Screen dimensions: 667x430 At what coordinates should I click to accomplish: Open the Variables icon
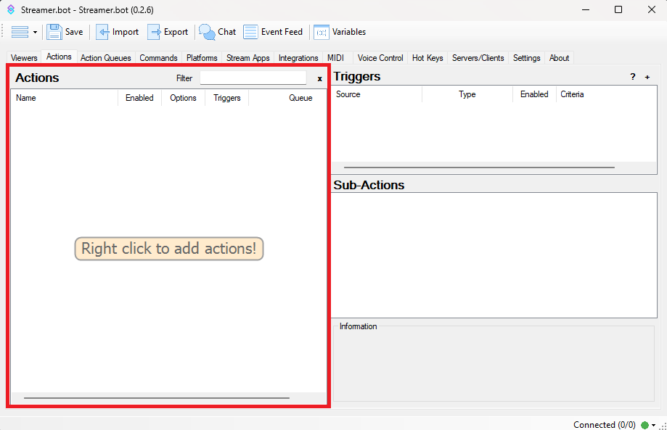click(x=321, y=32)
